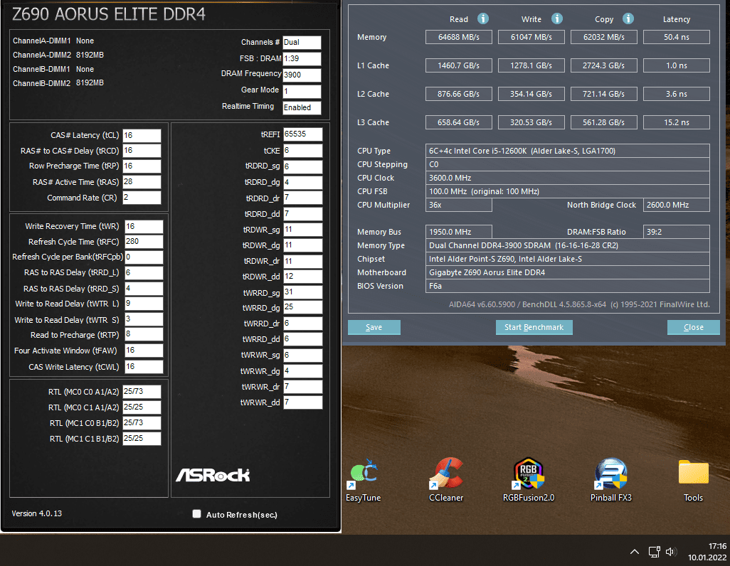Click the tRRD_S value field

click(144, 289)
